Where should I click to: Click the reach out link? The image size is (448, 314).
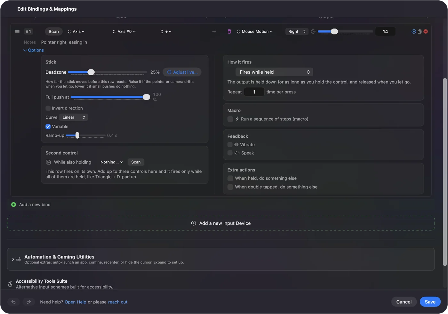pos(118,302)
